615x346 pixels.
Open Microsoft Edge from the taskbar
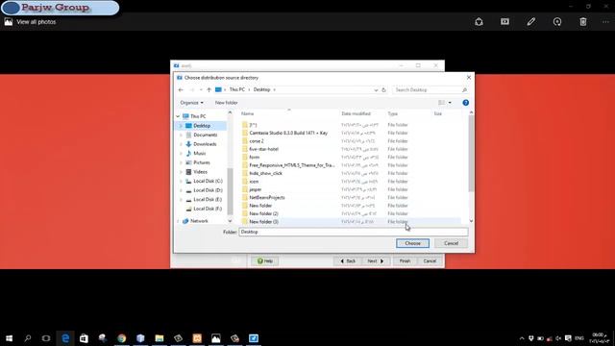(65, 338)
